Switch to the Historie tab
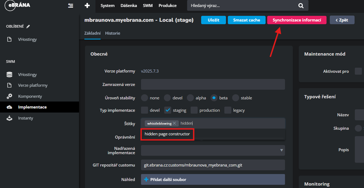 tap(112, 33)
